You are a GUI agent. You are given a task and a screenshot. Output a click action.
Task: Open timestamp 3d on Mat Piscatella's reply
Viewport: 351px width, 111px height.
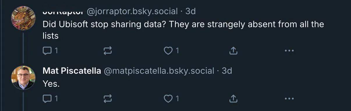click(x=227, y=71)
